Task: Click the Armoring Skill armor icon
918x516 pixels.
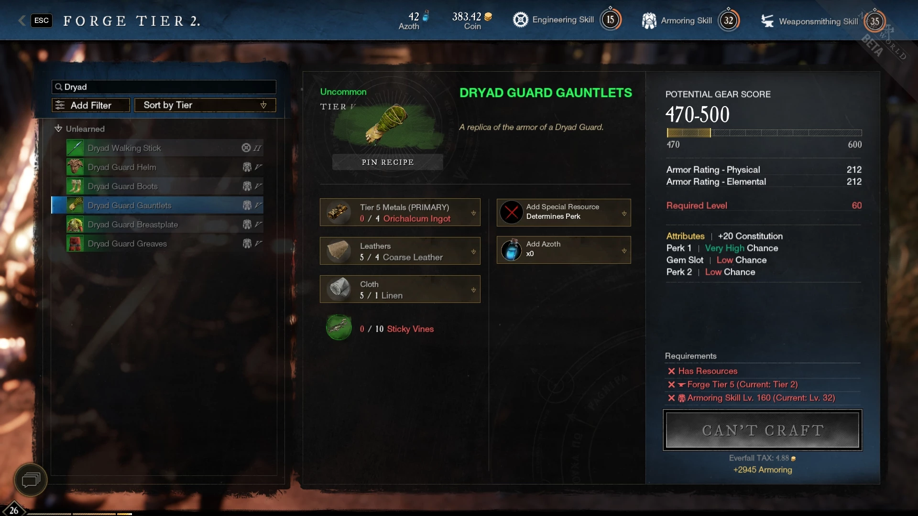Action: pyautogui.click(x=649, y=21)
